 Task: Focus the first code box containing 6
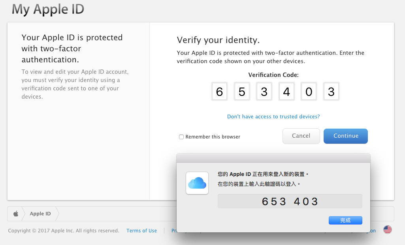(x=219, y=92)
